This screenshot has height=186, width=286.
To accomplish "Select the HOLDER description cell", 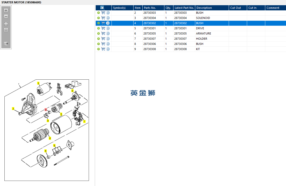I will [x=212, y=39].
